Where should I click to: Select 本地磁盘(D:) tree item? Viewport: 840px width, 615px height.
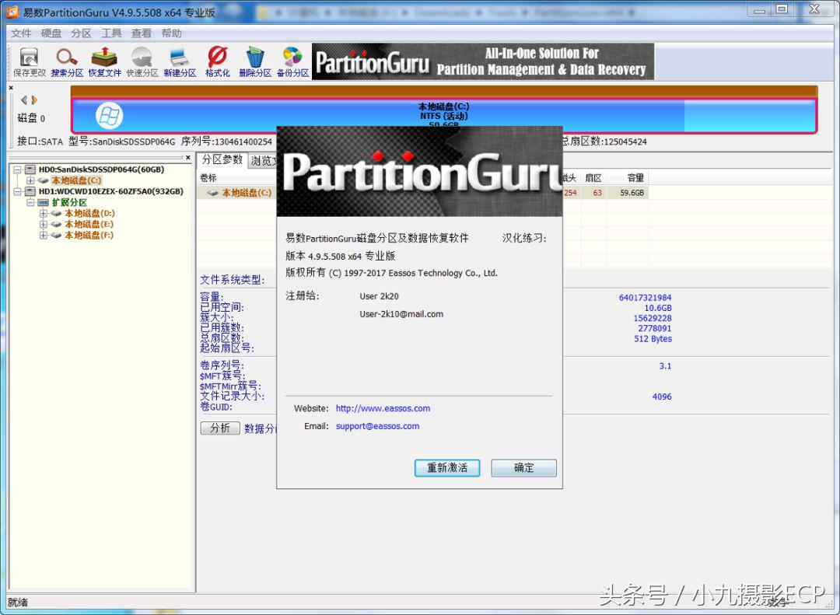89,213
